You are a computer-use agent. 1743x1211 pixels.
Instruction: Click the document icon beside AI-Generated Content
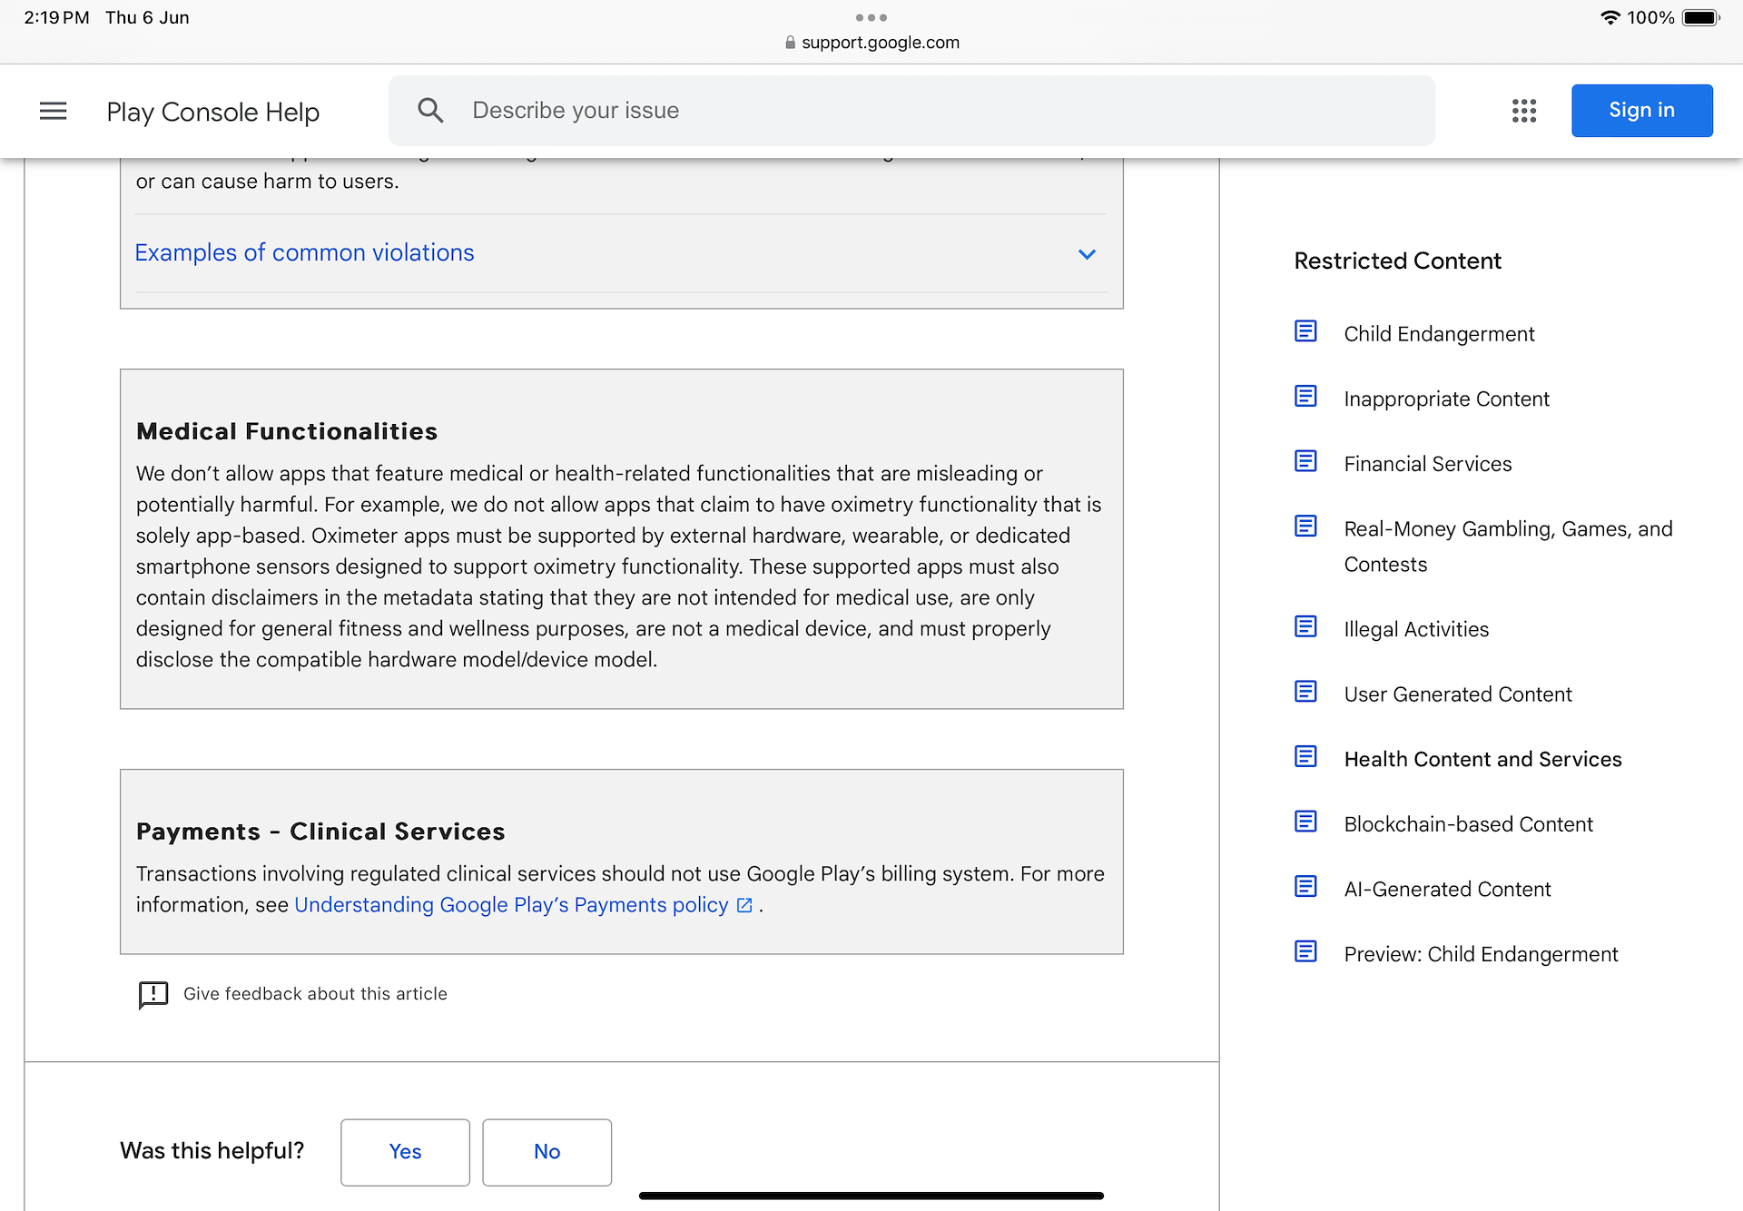[x=1305, y=886]
